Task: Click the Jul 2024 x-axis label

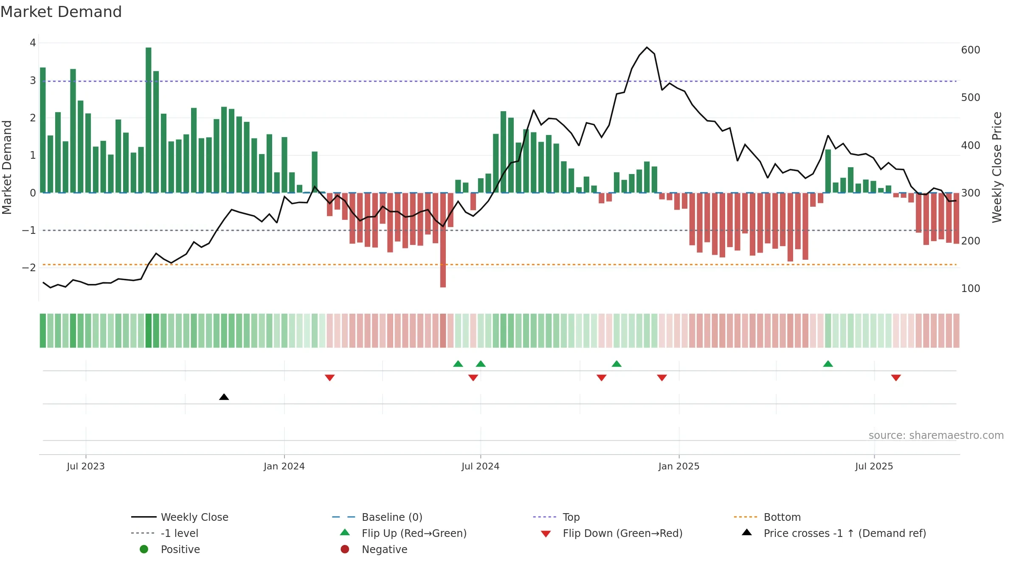Action: pyautogui.click(x=481, y=466)
